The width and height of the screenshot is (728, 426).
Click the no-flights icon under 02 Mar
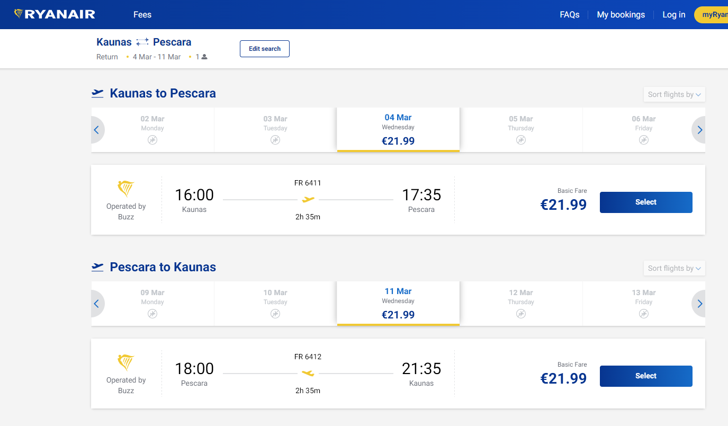pos(152,140)
